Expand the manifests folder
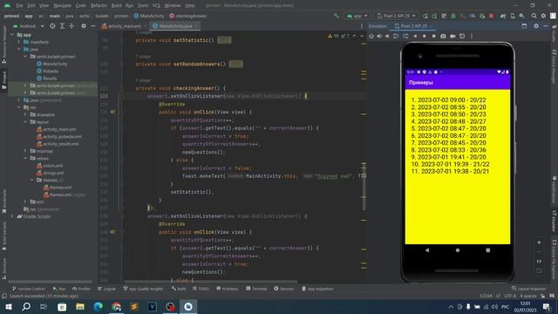 tap(19, 42)
